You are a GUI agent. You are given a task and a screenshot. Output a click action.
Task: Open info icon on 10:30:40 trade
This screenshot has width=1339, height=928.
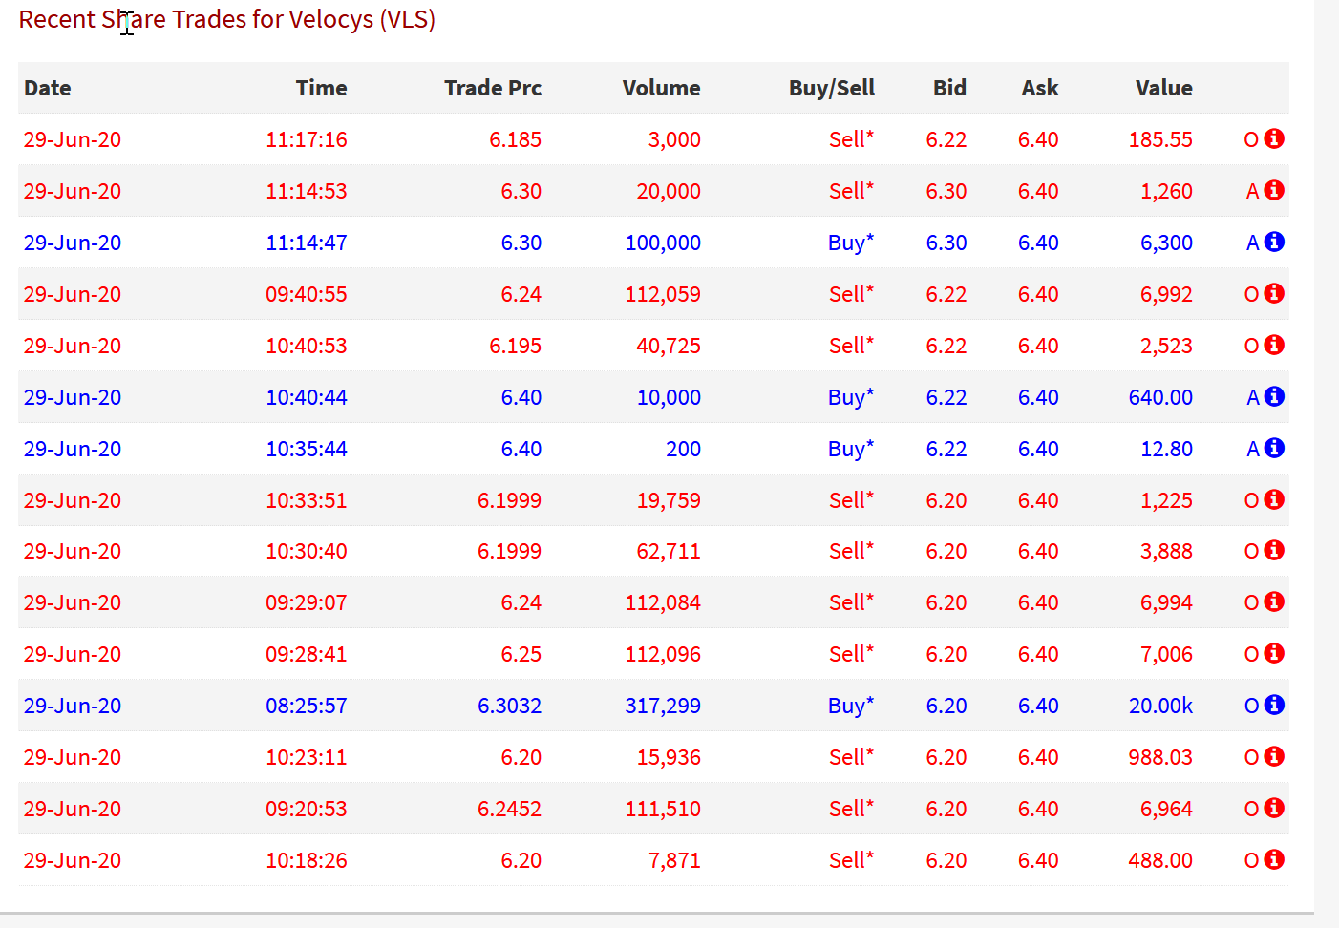1274,550
